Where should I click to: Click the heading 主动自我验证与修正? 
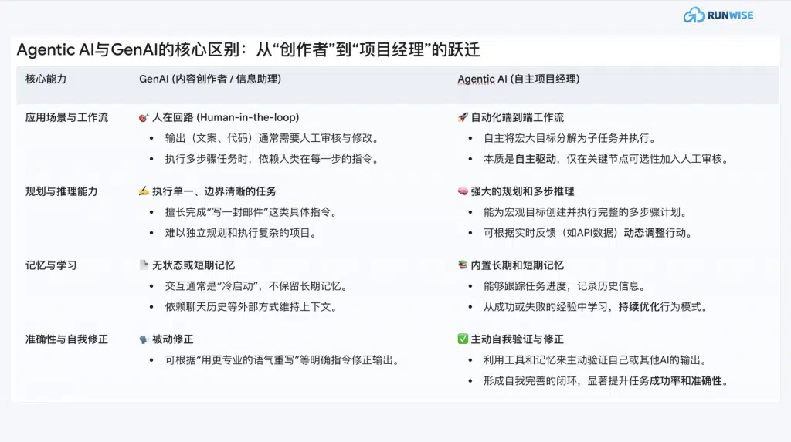click(x=517, y=339)
